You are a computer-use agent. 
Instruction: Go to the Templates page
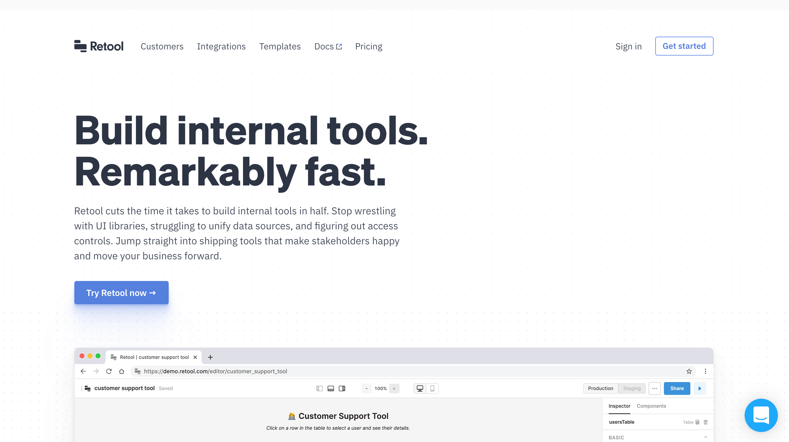[280, 46]
